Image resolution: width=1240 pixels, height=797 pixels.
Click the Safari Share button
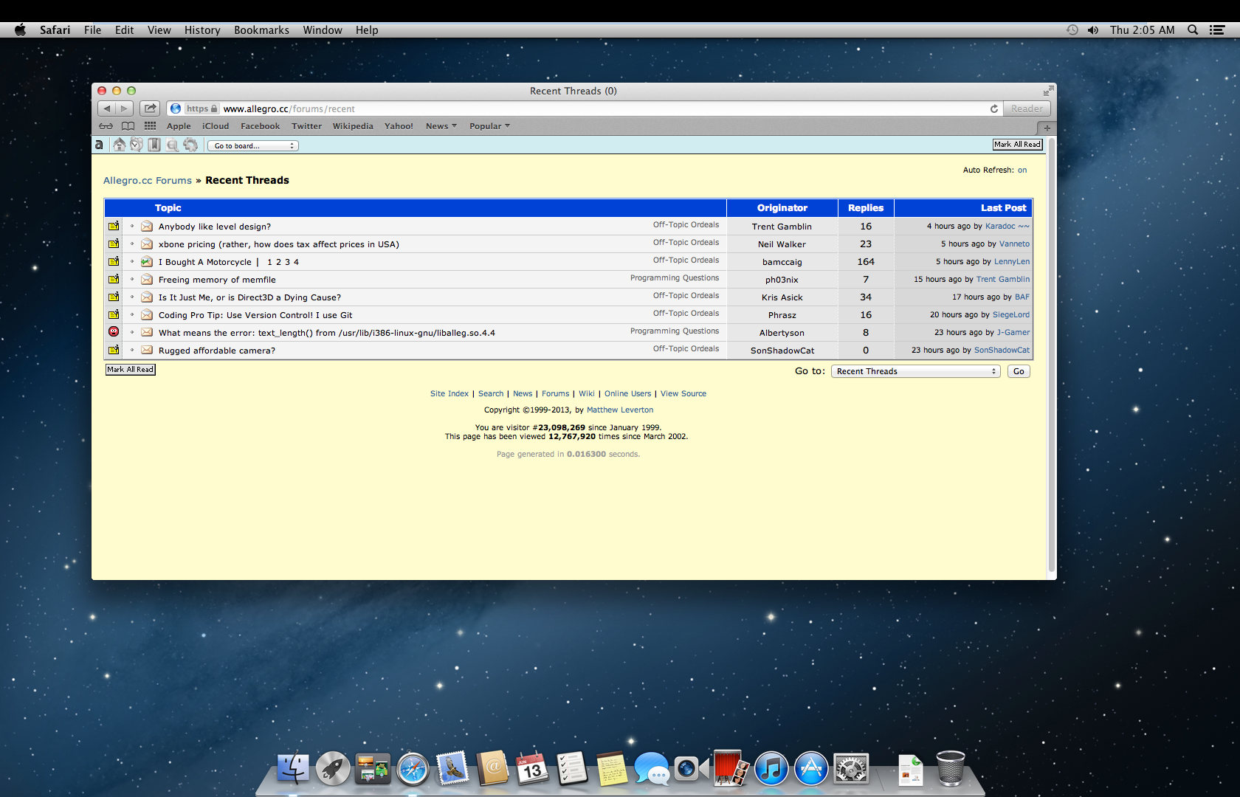(150, 108)
